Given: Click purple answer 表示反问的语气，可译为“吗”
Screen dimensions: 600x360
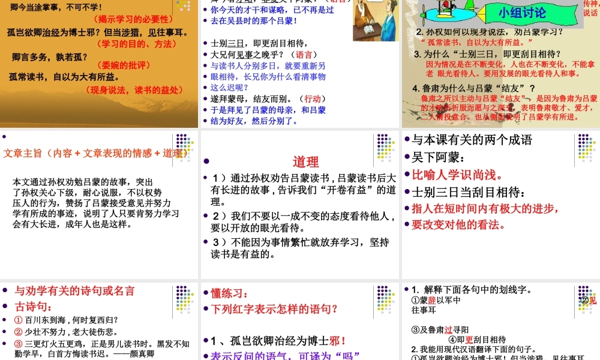Looking at the screenshot, I should [x=286, y=356].
